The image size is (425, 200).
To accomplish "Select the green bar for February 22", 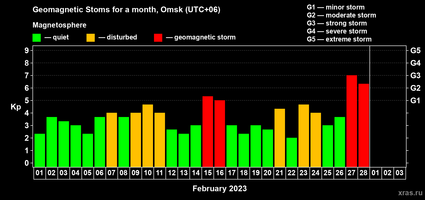I will click(292, 152).
